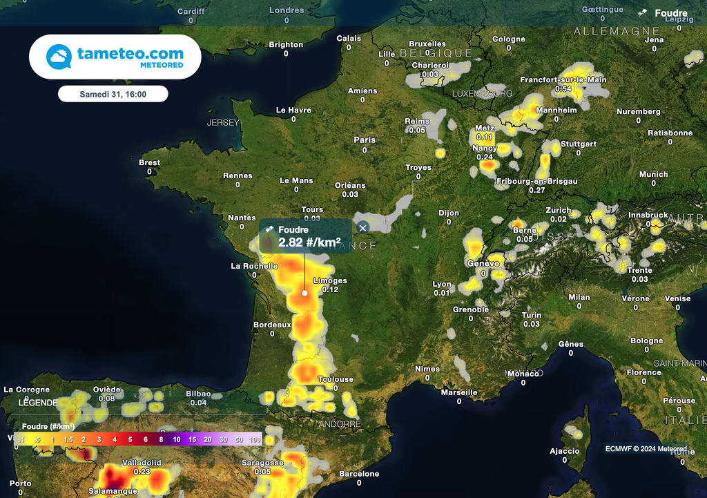707x498 pixels.
Task: Dismiss the Foudre 2.82 #/km² popup
Action: tap(362, 227)
